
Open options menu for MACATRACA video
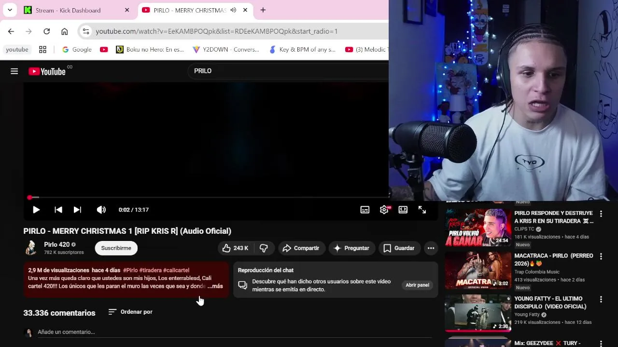click(x=601, y=256)
